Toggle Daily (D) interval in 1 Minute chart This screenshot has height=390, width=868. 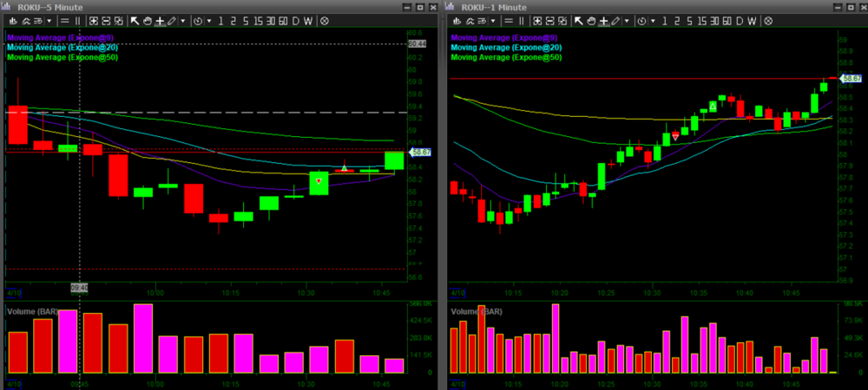740,21
